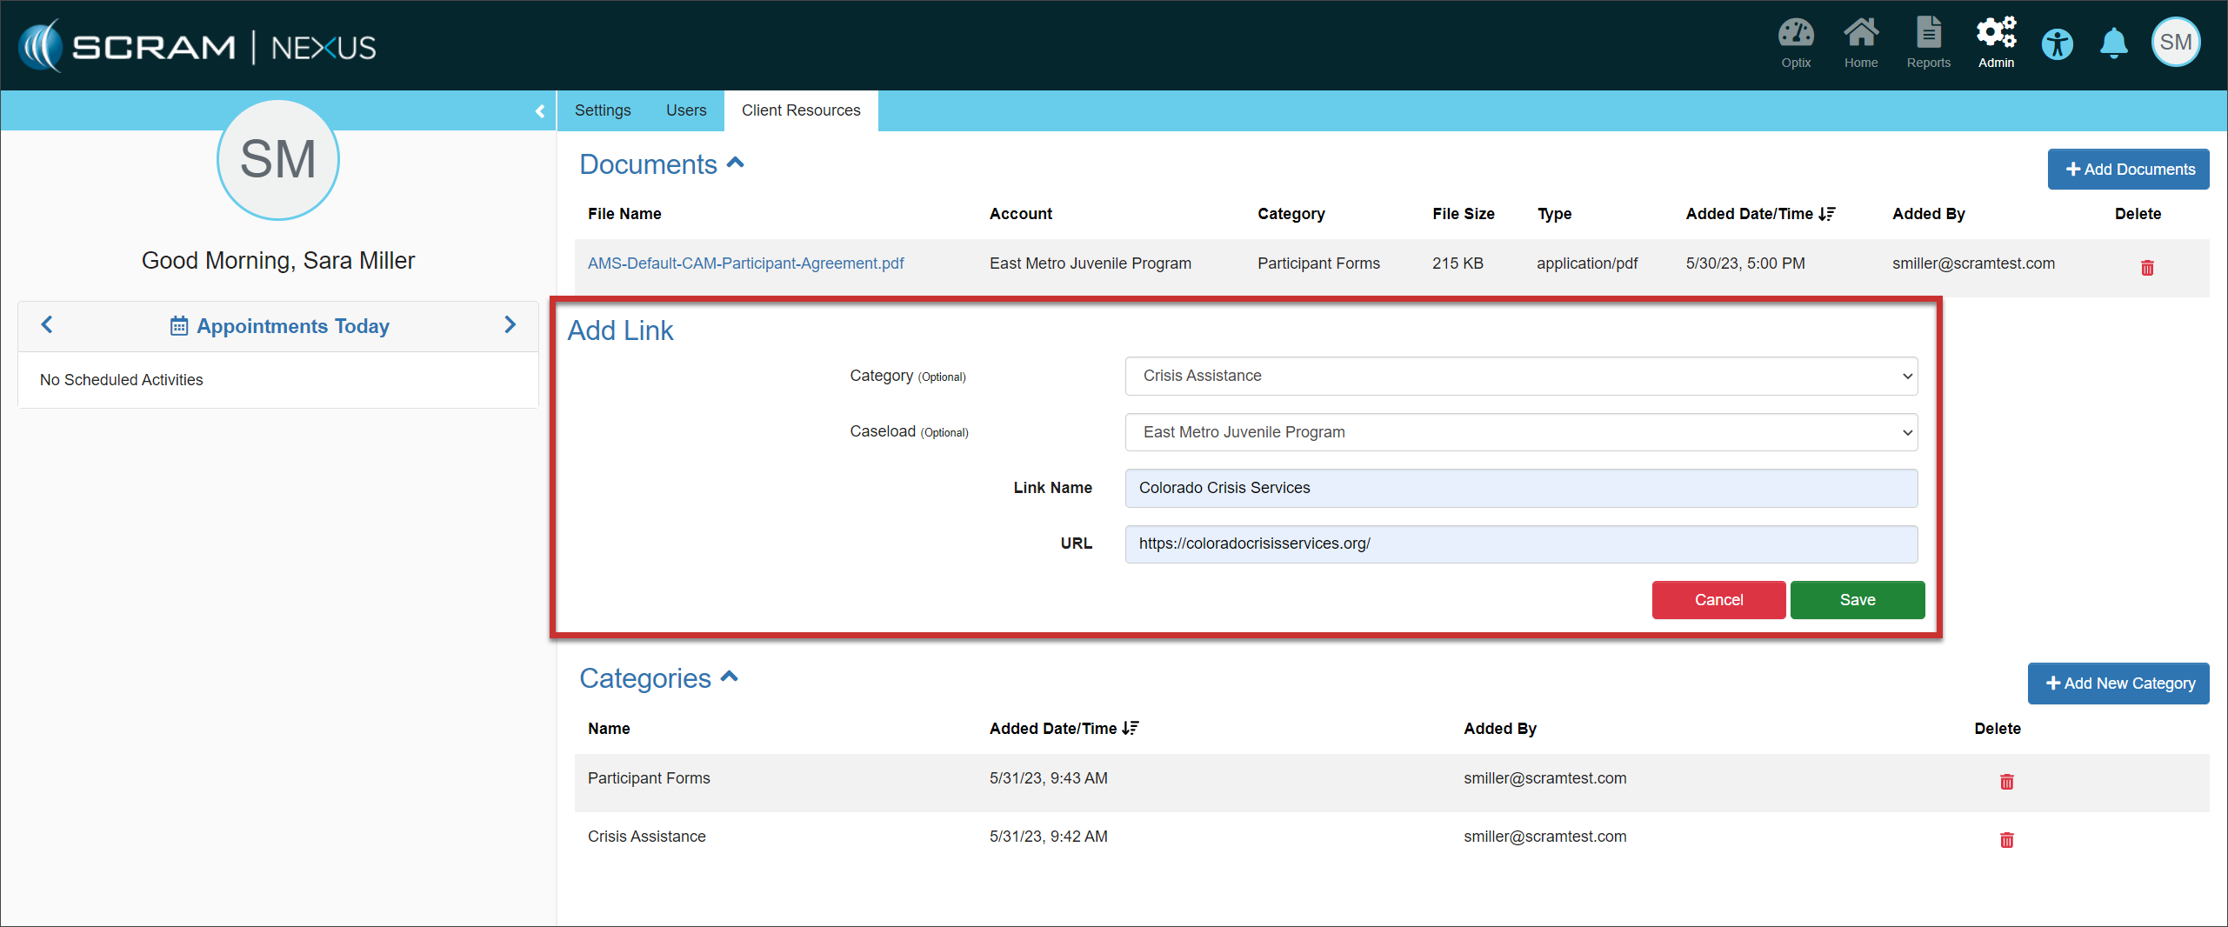Delete the Crisis Assistance category
This screenshot has height=927, width=2228.
click(2006, 840)
